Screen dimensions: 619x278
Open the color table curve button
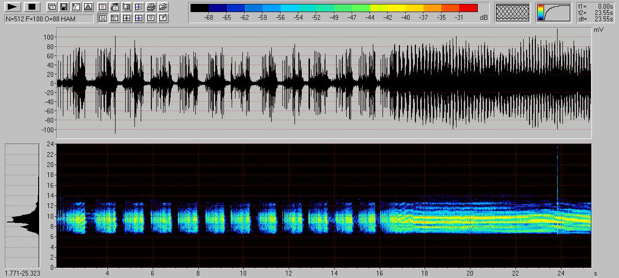point(553,13)
